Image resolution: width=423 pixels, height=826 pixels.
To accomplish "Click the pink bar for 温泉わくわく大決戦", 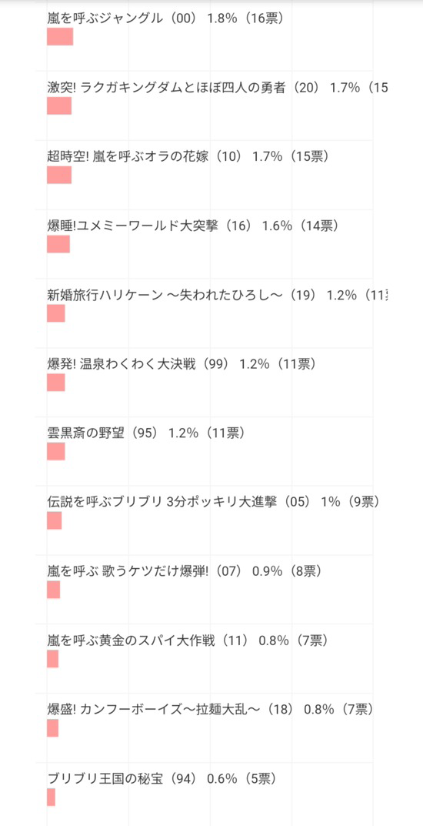I will click(x=56, y=382).
